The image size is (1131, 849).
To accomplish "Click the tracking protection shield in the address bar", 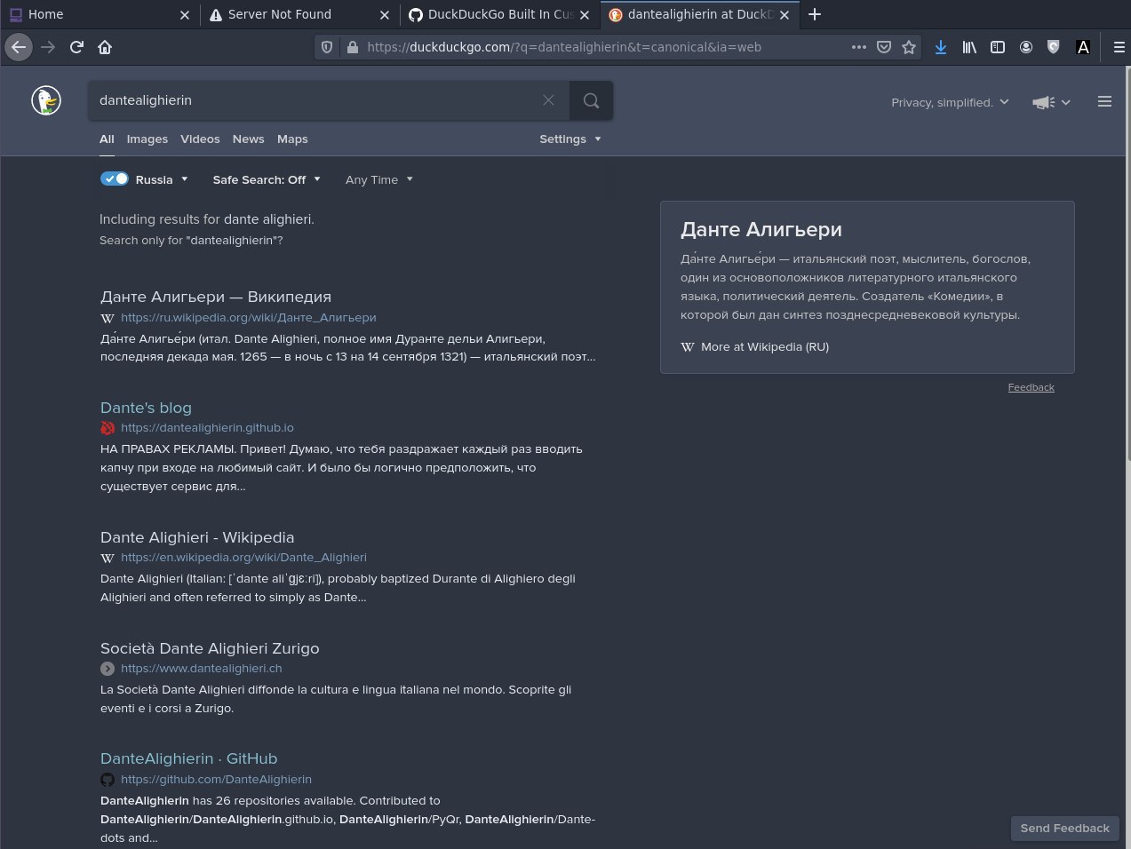I will click(x=327, y=47).
